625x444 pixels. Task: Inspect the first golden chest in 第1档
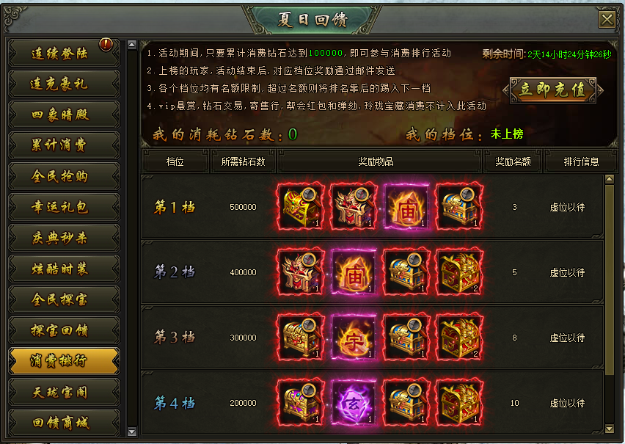(x=301, y=207)
